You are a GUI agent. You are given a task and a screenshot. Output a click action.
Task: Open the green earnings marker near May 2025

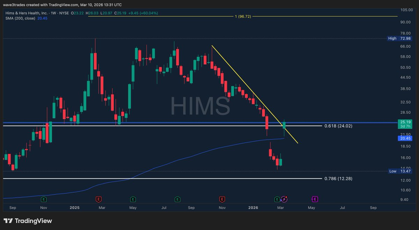133,199
